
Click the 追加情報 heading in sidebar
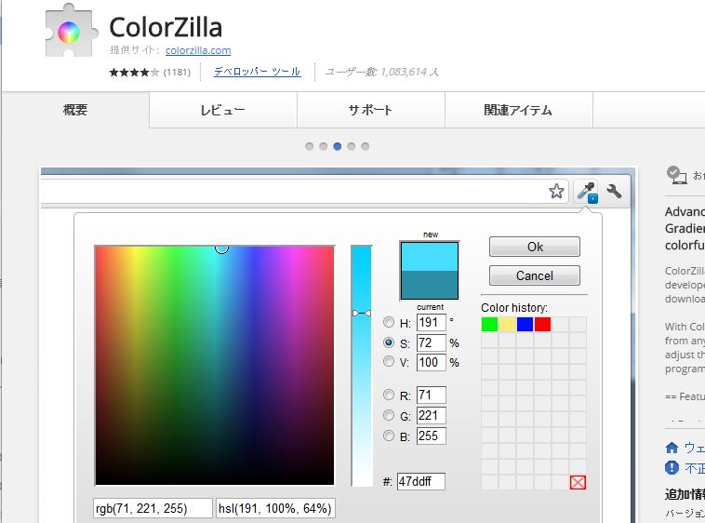685,494
